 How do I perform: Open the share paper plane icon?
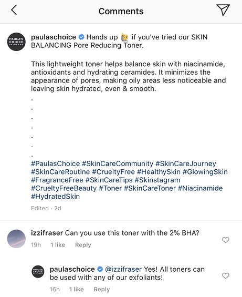coord(223,10)
